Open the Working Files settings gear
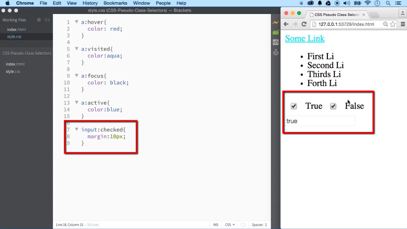 (x=39, y=20)
